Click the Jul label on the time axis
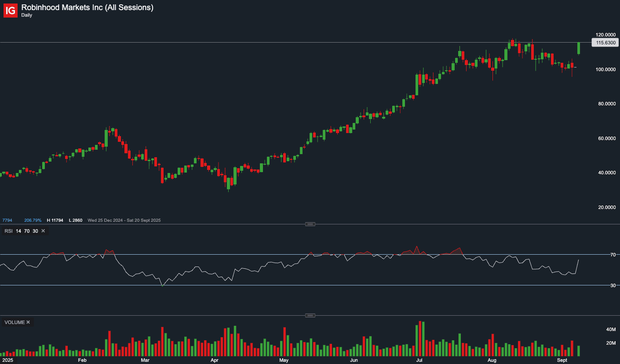This screenshot has width=620, height=364. tap(419, 360)
